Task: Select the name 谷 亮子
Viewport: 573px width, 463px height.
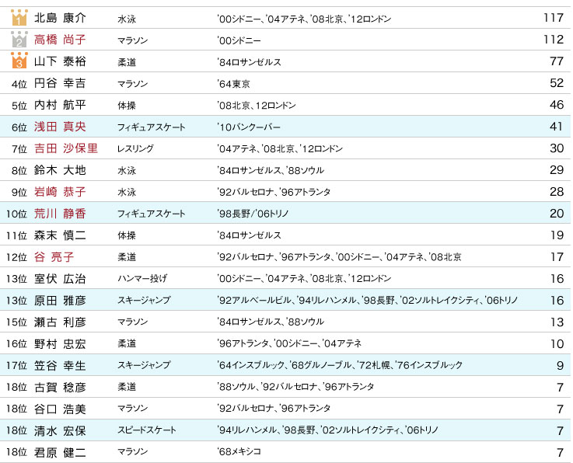Action: [x=54, y=256]
